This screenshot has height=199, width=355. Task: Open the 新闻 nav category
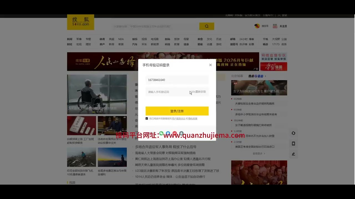[70, 39]
